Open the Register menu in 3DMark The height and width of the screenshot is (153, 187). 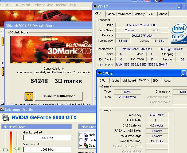[x=61, y=5]
